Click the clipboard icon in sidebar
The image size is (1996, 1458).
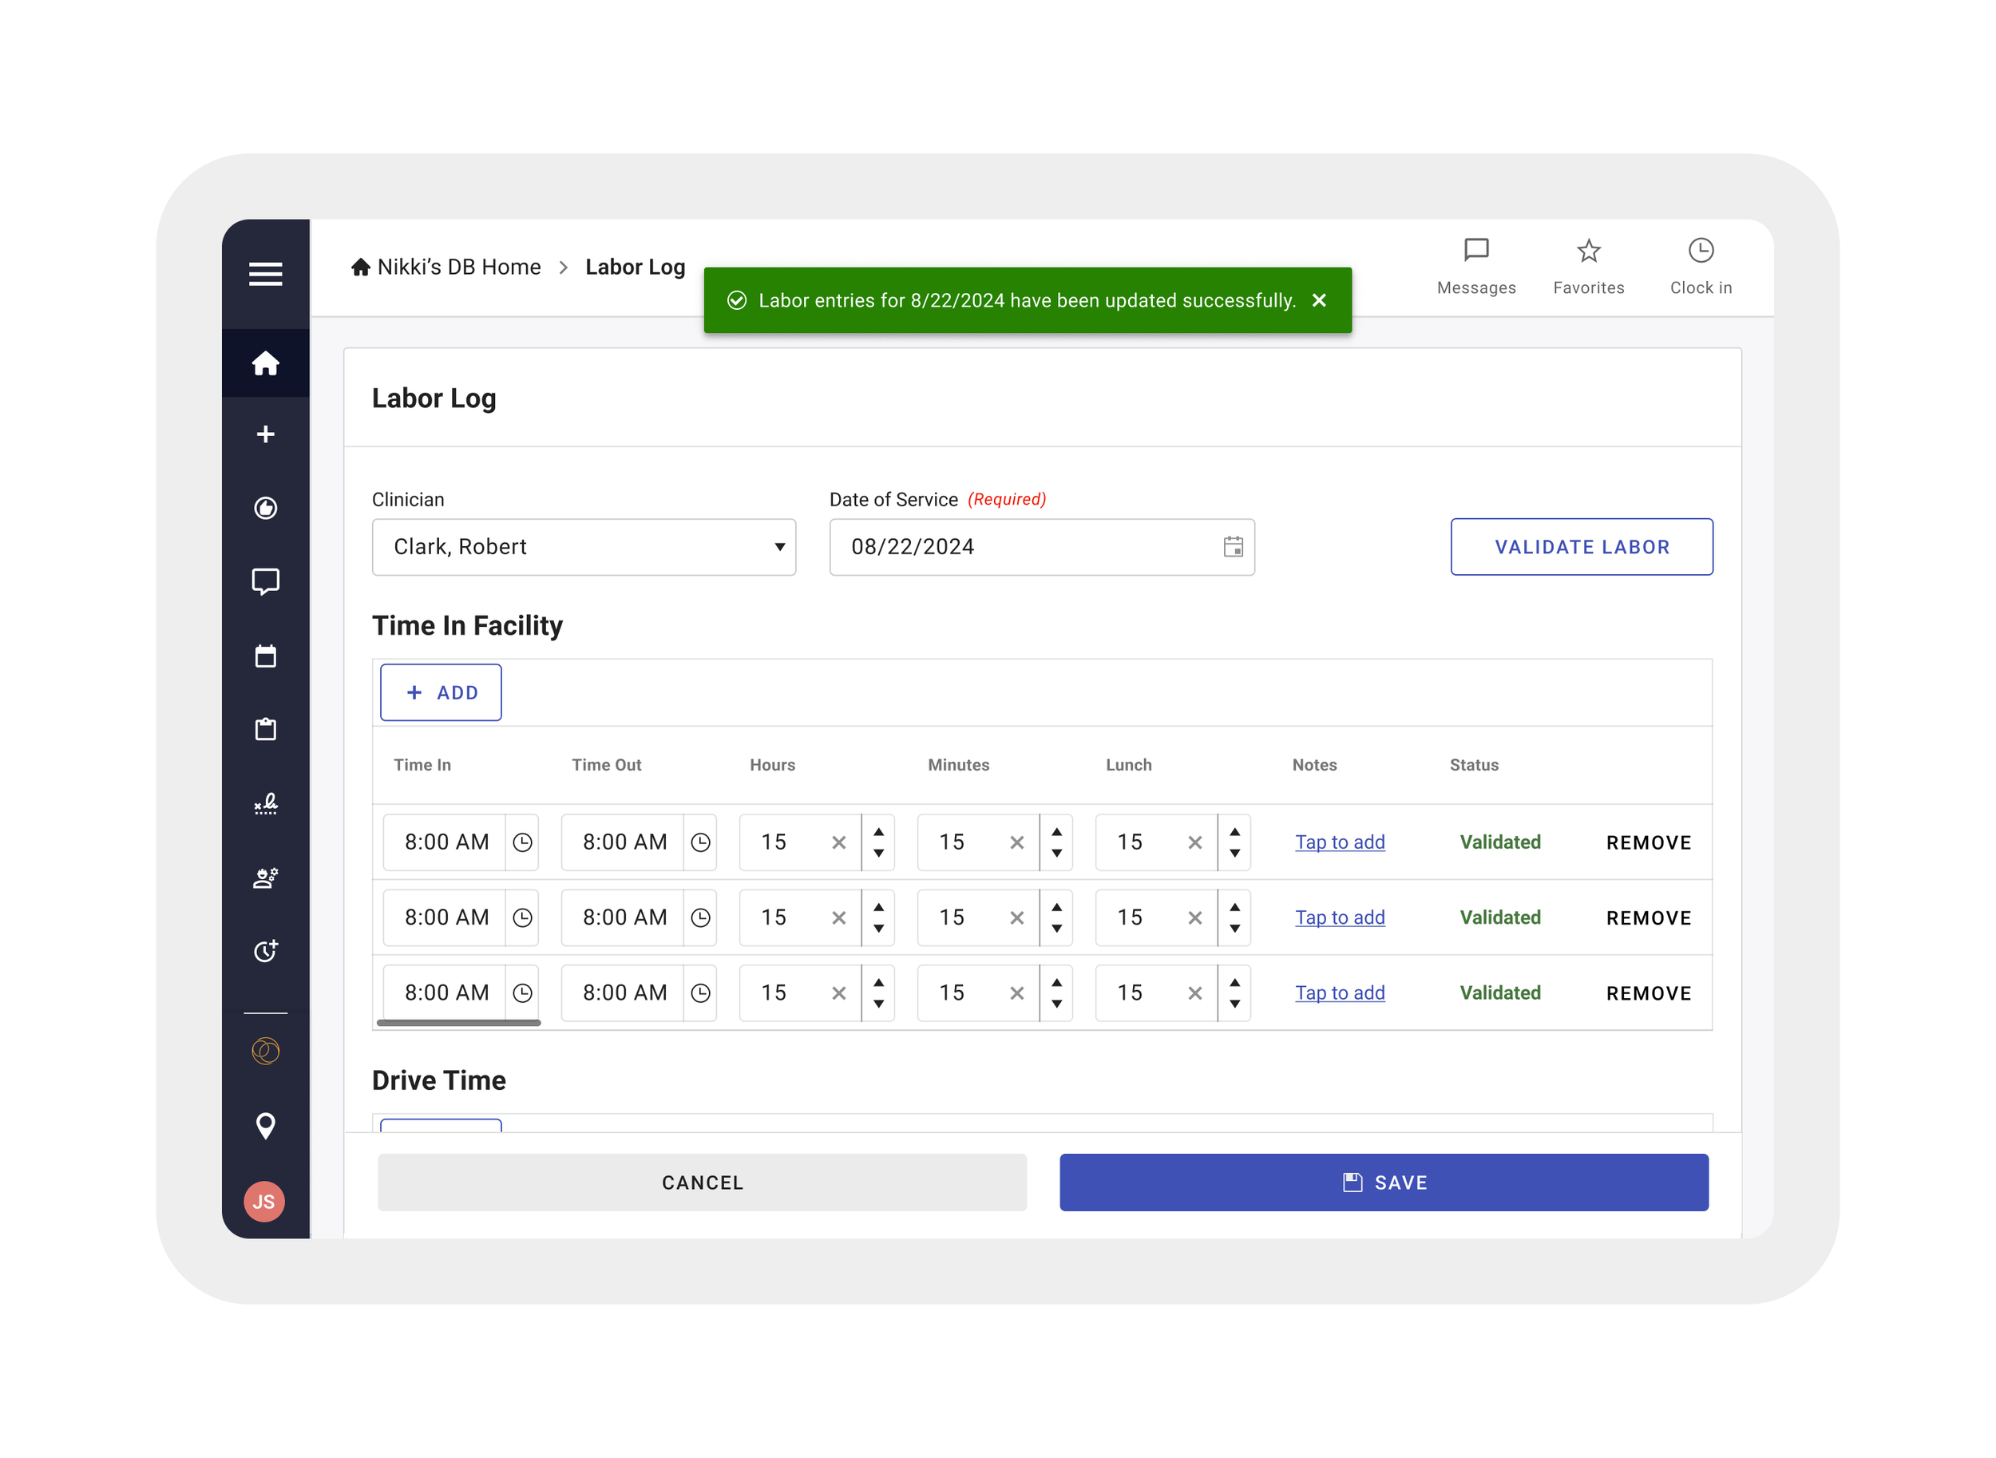(x=265, y=729)
